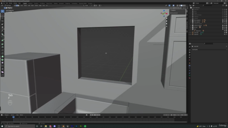This screenshot has width=228, height=128.
Task: Switch to material preview shading
Action: [183, 6]
